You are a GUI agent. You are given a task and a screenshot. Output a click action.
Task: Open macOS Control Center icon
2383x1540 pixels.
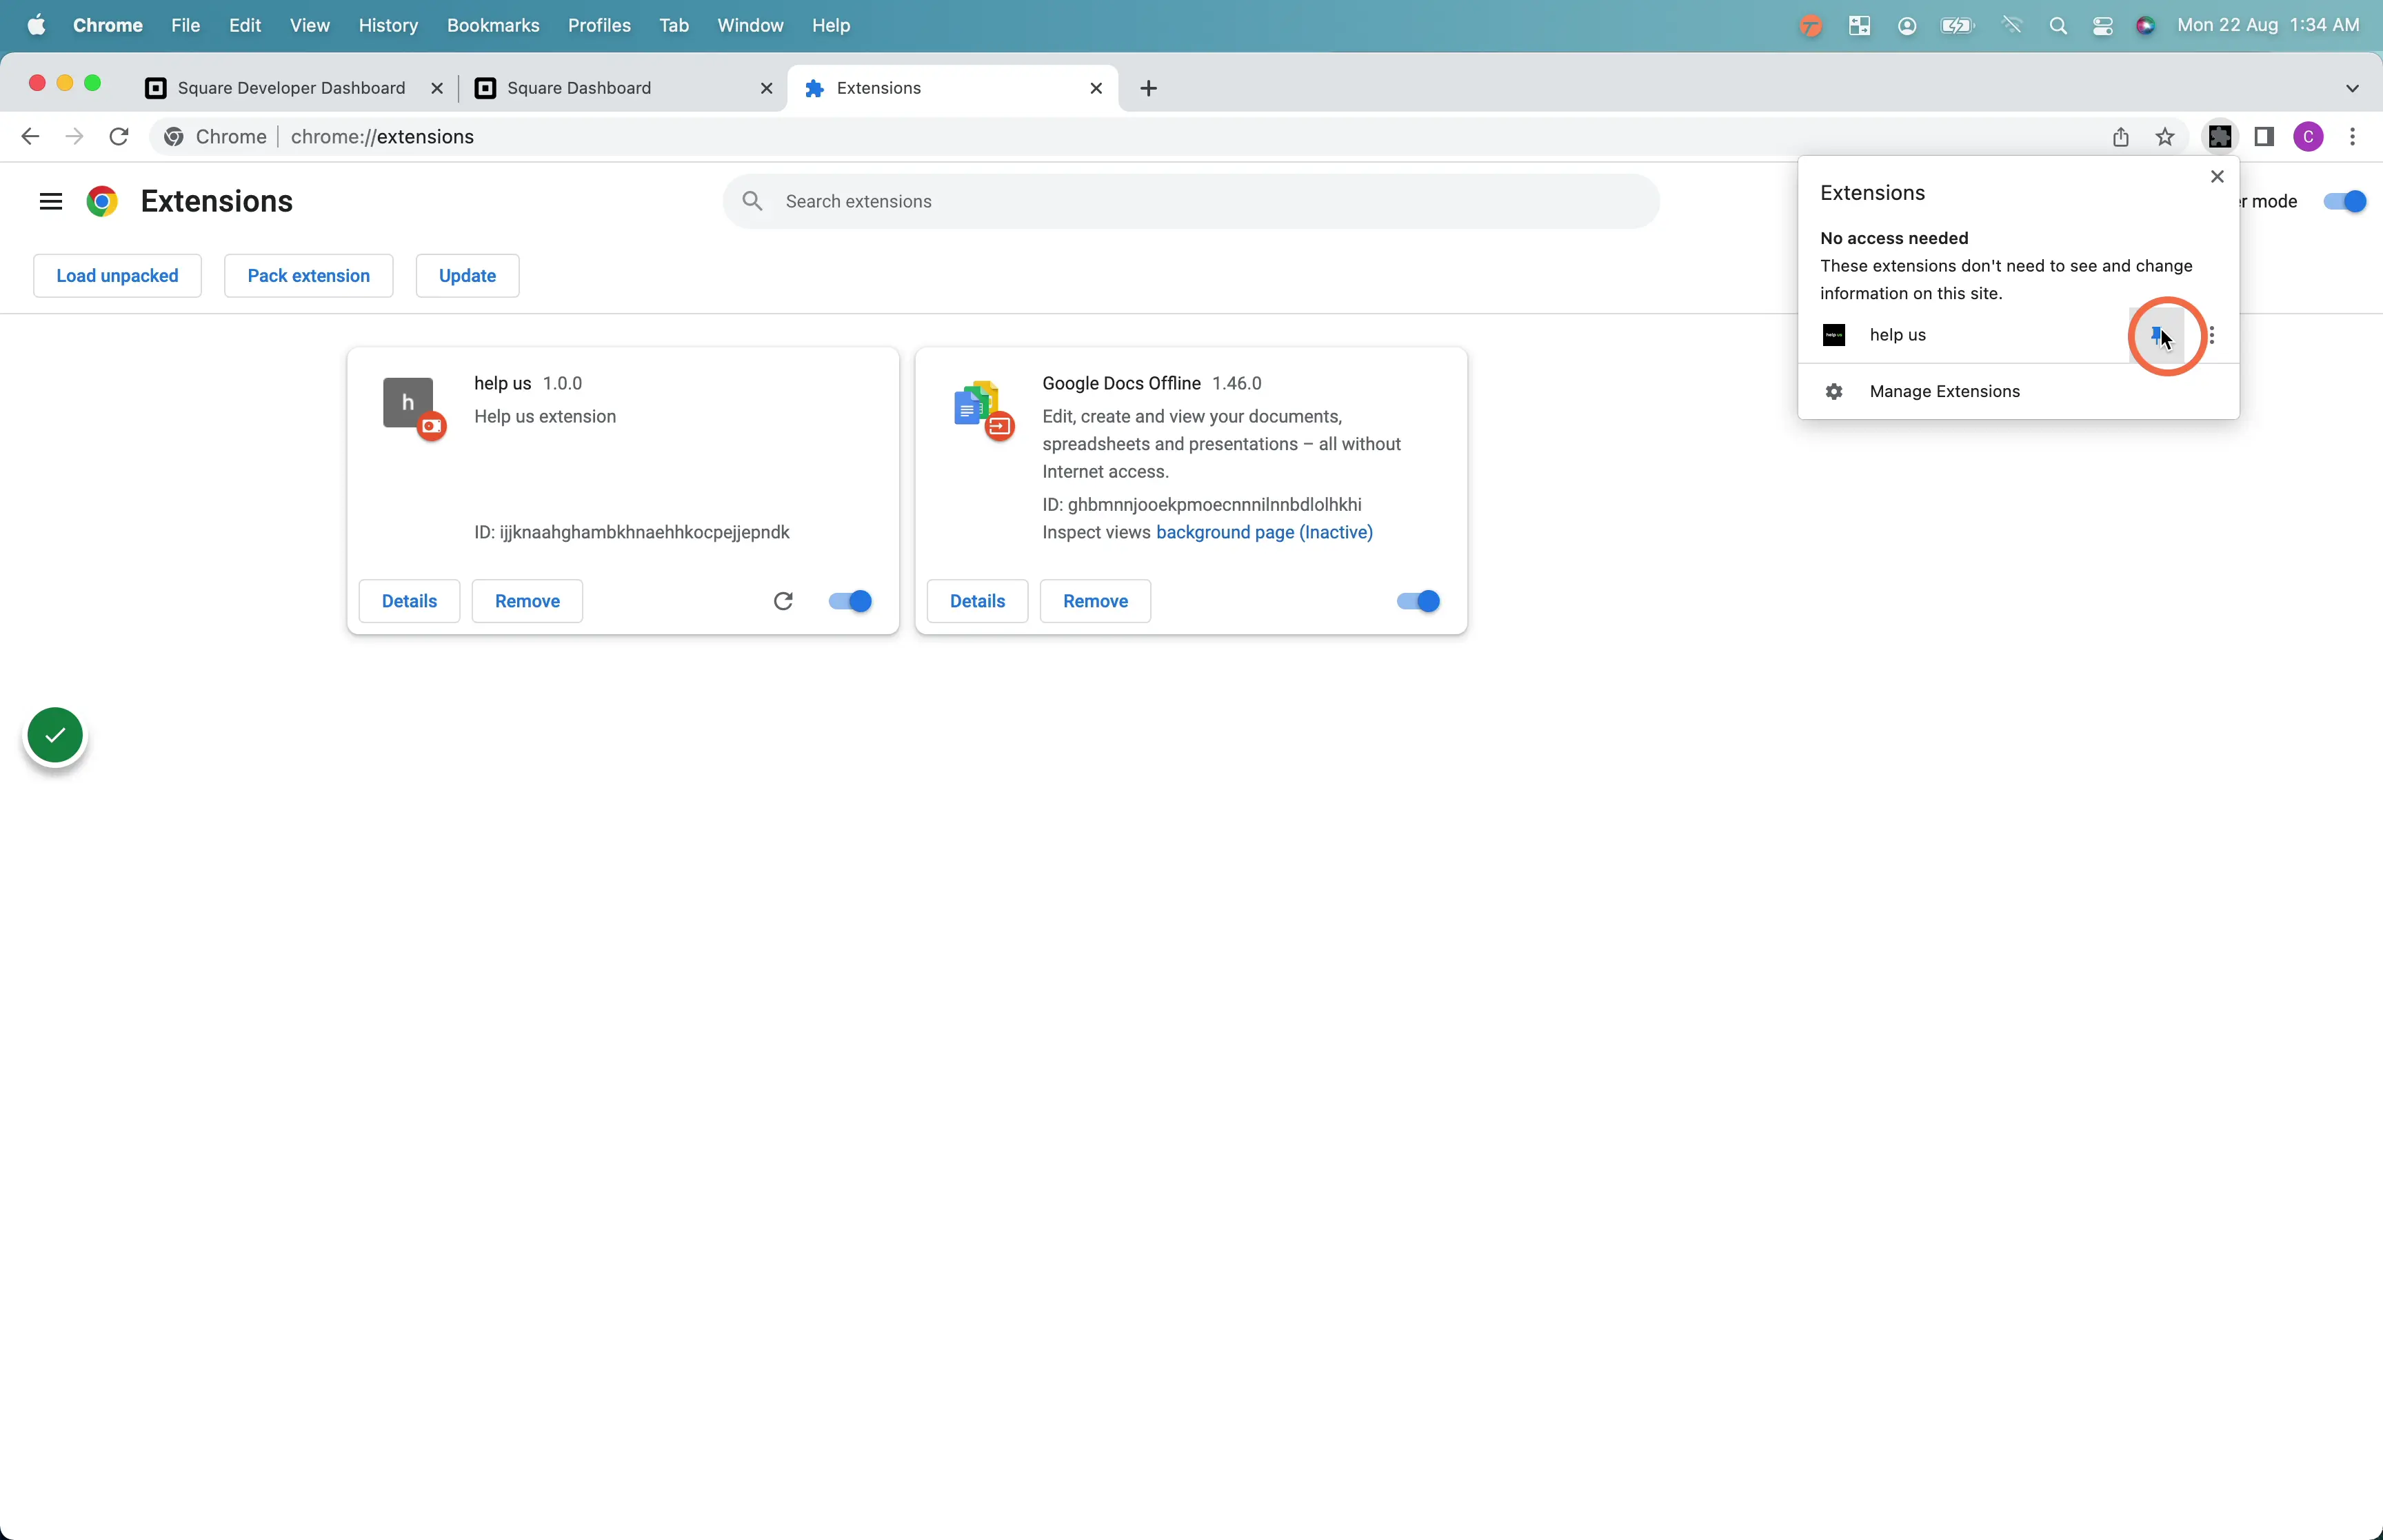[2102, 26]
